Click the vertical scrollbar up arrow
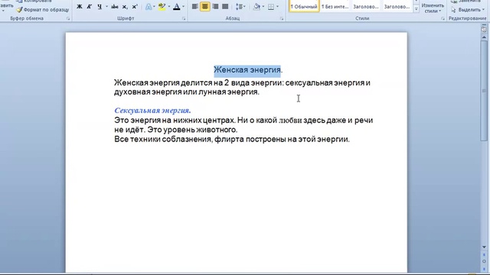 pyautogui.click(x=484, y=37)
